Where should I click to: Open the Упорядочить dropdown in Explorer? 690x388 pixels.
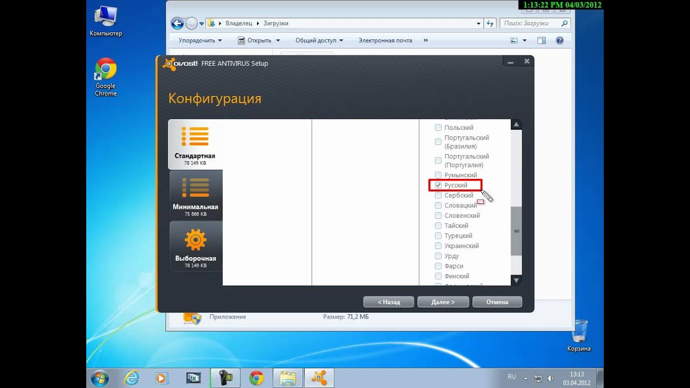[x=200, y=40]
